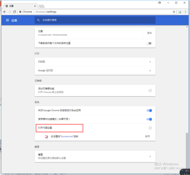
Task: Click the external link icon for 添加无障碍功能
Action: pyautogui.click(x=150, y=90)
